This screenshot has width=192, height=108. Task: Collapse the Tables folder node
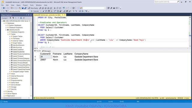point(8,34)
